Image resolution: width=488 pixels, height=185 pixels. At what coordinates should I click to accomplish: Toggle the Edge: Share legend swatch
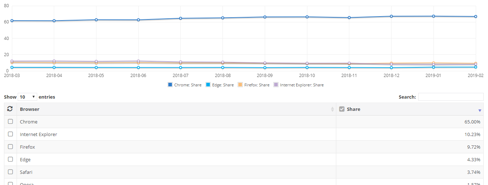(x=208, y=85)
